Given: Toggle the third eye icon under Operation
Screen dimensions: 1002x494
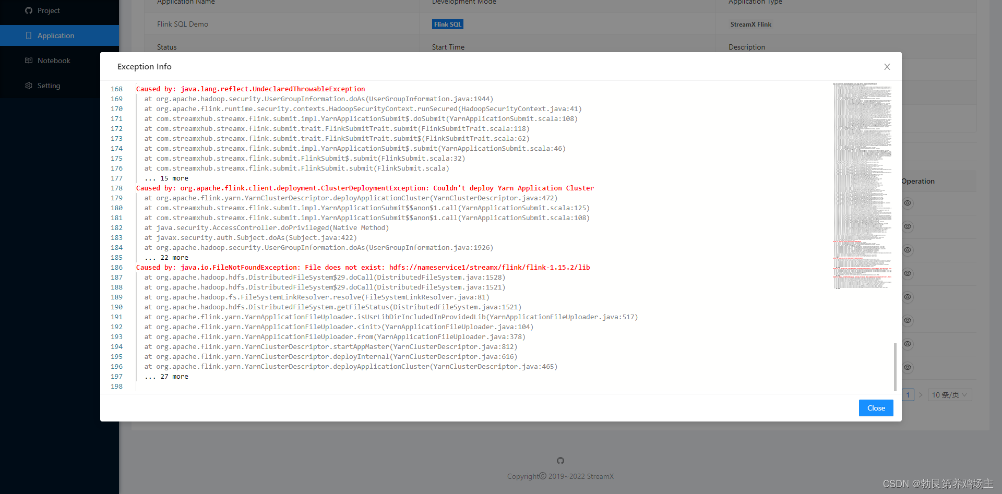Looking at the screenshot, I should coord(907,250).
